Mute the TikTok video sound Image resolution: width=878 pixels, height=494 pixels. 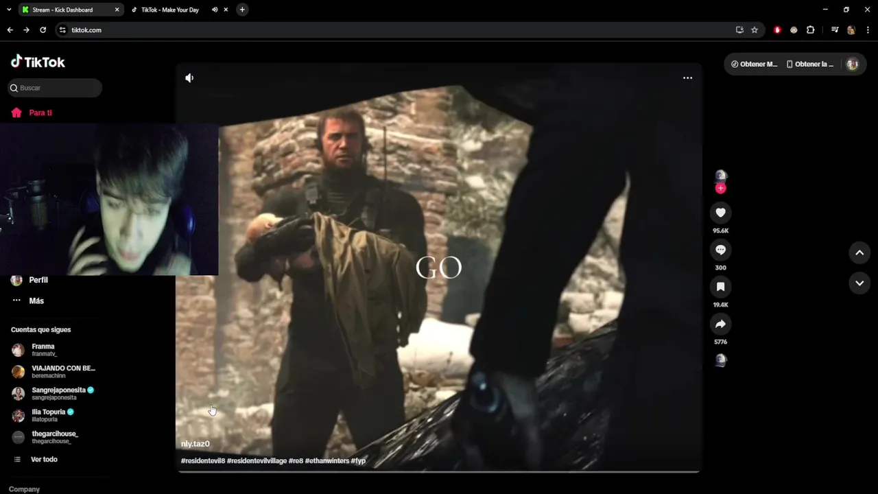(189, 78)
